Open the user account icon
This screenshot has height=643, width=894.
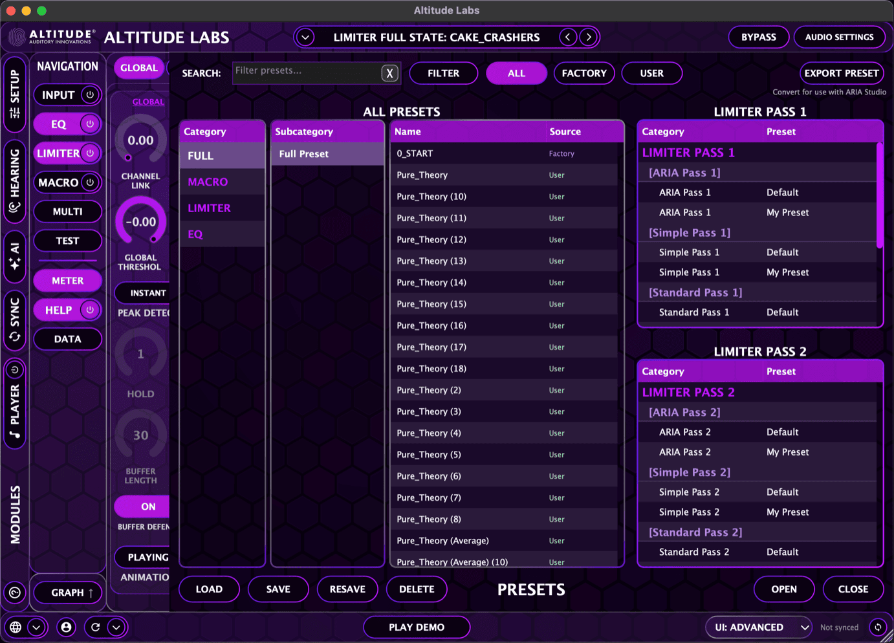tap(66, 627)
